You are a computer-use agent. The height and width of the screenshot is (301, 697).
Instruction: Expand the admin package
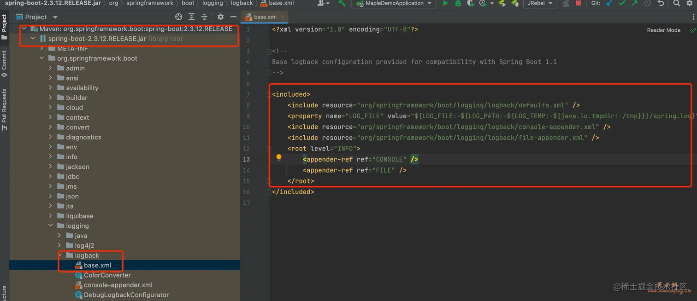coord(51,68)
